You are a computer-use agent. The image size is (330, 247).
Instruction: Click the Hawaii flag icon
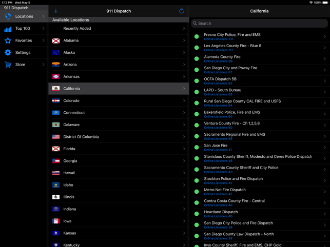point(56,173)
